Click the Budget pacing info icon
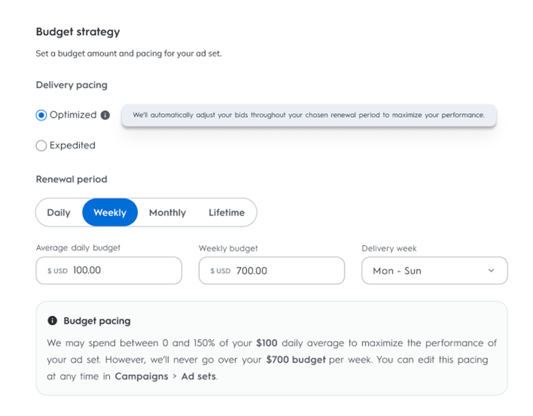The height and width of the screenshot is (416, 533). coord(53,321)
